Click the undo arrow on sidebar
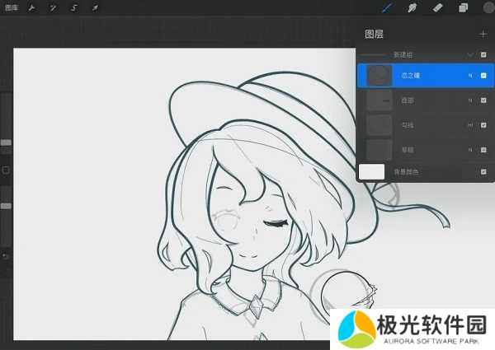 [x=6, y=256]
